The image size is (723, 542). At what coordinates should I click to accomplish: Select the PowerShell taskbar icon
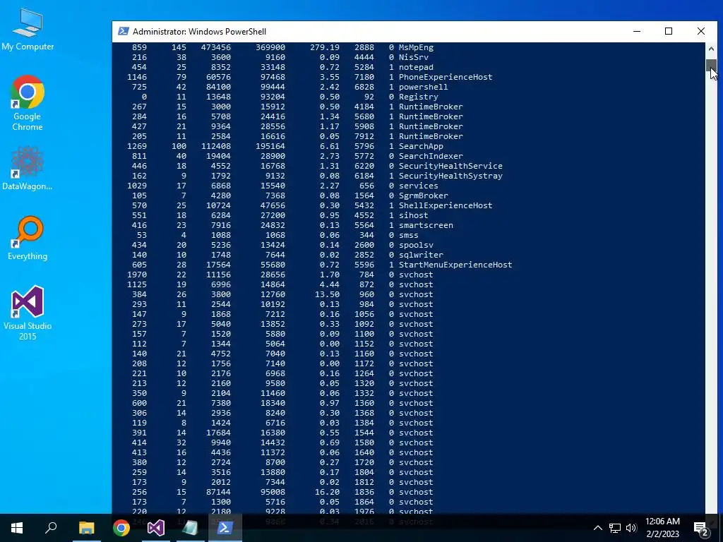click(225, 528)
